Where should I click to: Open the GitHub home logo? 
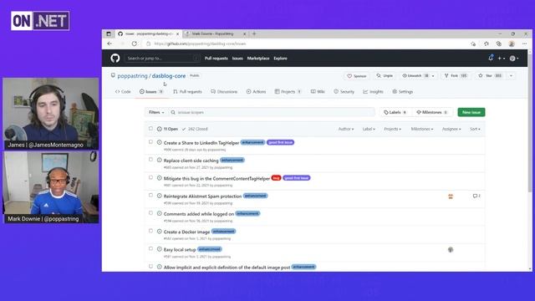point(115,58)
